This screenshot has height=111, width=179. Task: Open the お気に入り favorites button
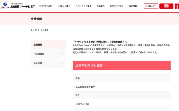[x=151, y=6]
